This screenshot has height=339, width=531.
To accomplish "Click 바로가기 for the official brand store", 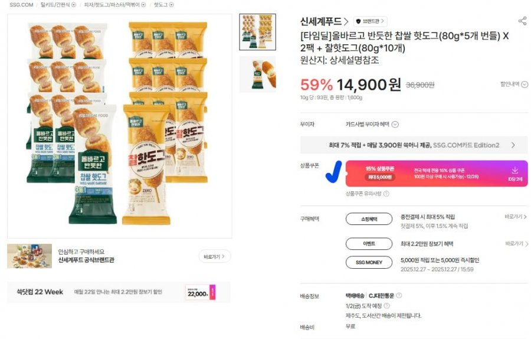I will 214,256.
